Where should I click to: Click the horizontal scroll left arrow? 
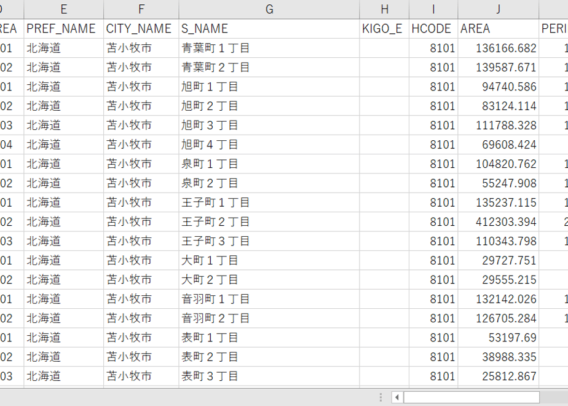pos(397,397)
